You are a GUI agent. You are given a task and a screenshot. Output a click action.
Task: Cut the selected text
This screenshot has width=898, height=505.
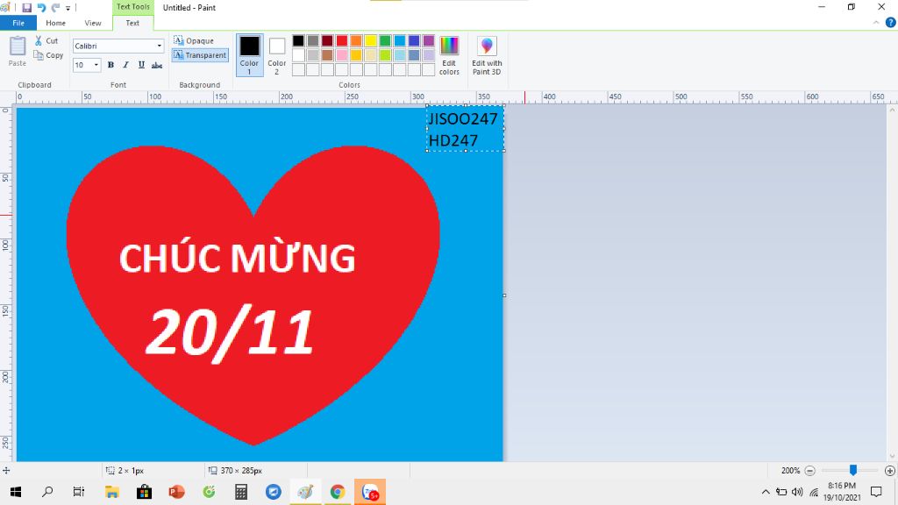point(46,40)
